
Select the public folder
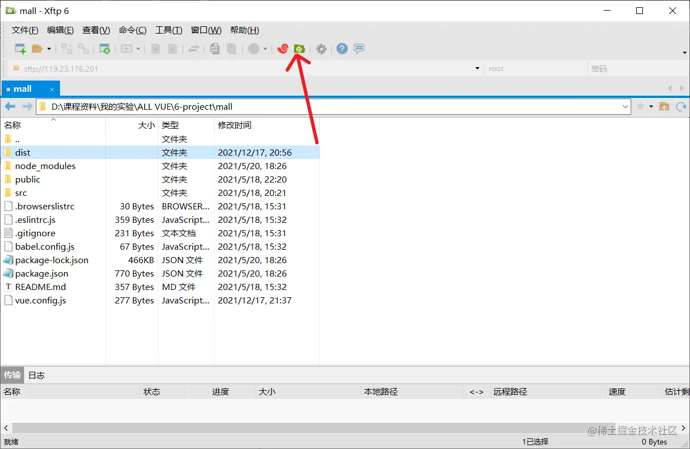[x=160, y=179]
